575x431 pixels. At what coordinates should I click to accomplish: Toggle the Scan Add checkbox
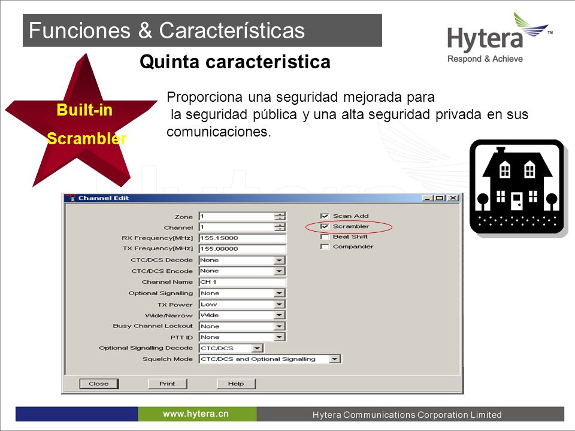[325, 216]
